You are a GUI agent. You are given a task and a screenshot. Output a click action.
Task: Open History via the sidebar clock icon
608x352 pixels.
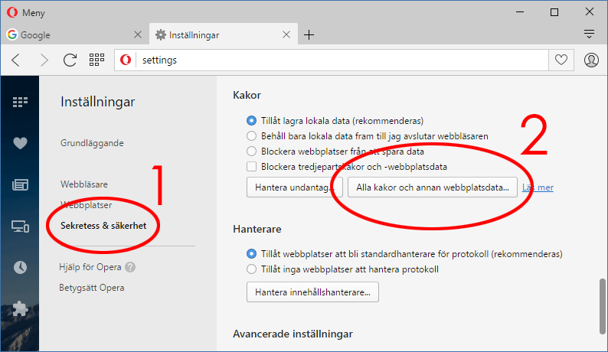pos(20,267)
